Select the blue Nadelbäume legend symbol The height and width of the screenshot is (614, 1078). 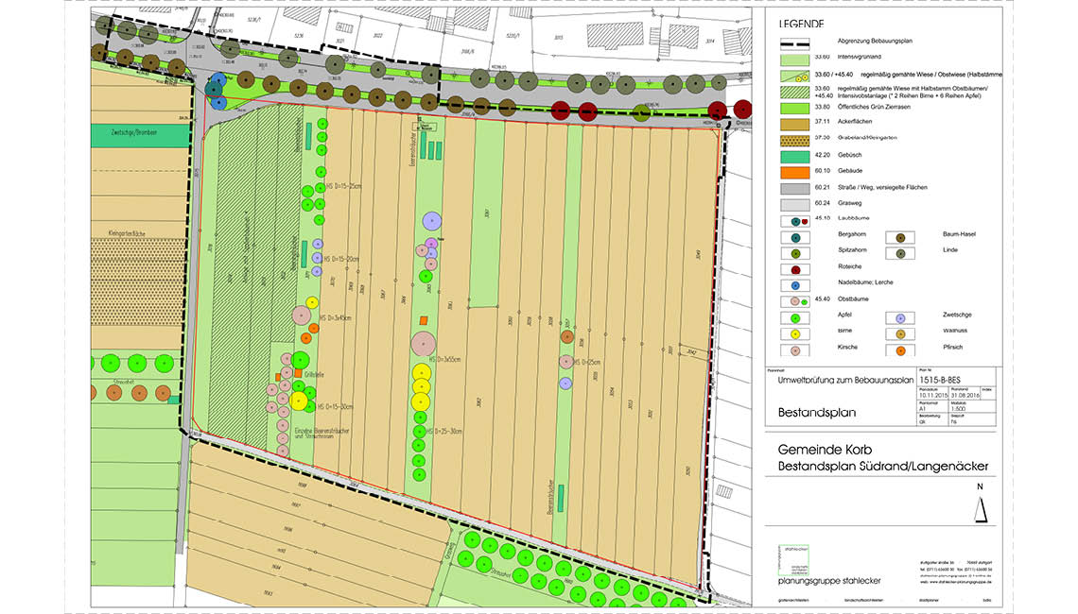796,283
